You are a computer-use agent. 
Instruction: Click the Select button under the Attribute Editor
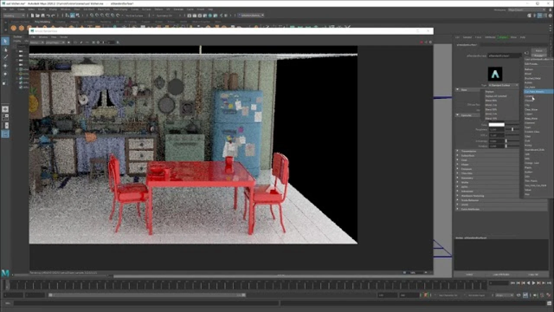pos(469,274)
